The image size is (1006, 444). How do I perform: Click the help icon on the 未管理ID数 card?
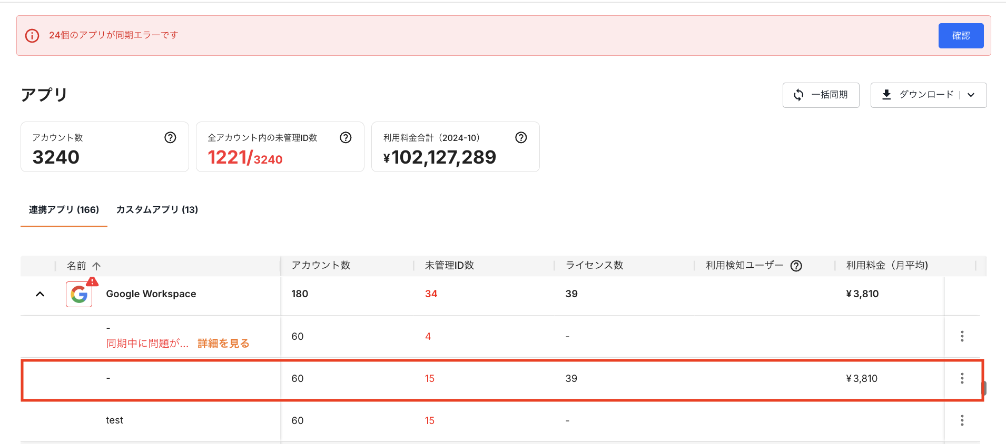[346, 138]
